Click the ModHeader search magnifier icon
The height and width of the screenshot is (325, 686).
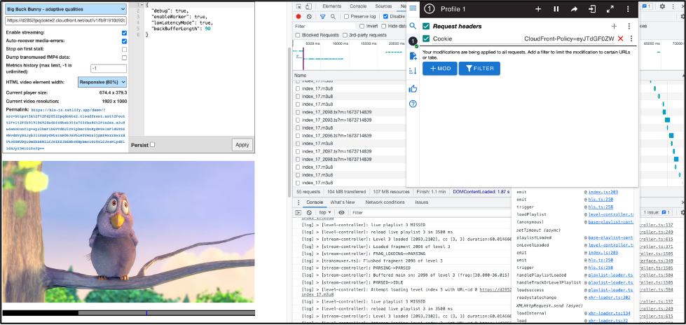point(413,26)
